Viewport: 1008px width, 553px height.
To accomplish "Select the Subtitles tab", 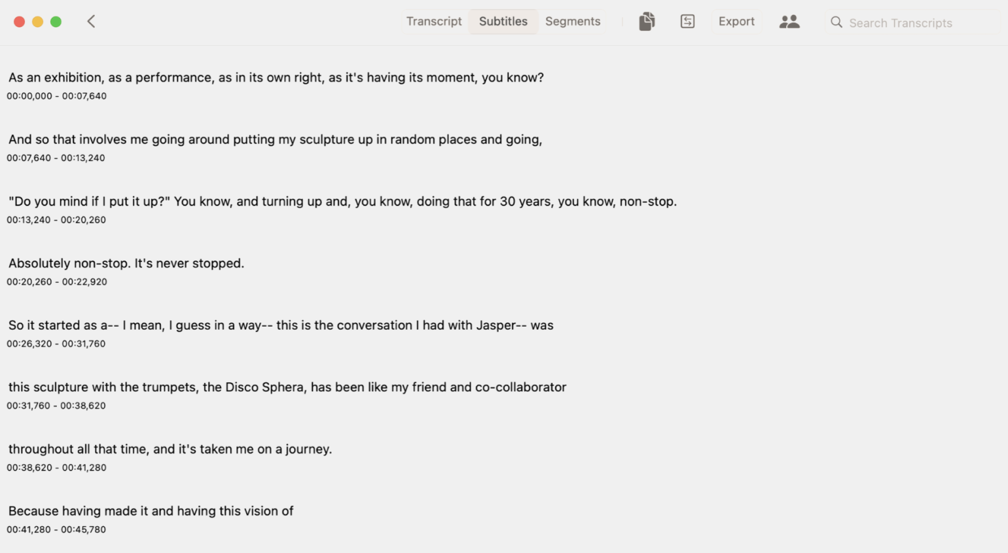I will click(503, 22).
